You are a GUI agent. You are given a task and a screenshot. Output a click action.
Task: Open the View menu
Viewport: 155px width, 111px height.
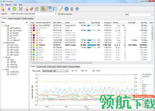point(15,5)
